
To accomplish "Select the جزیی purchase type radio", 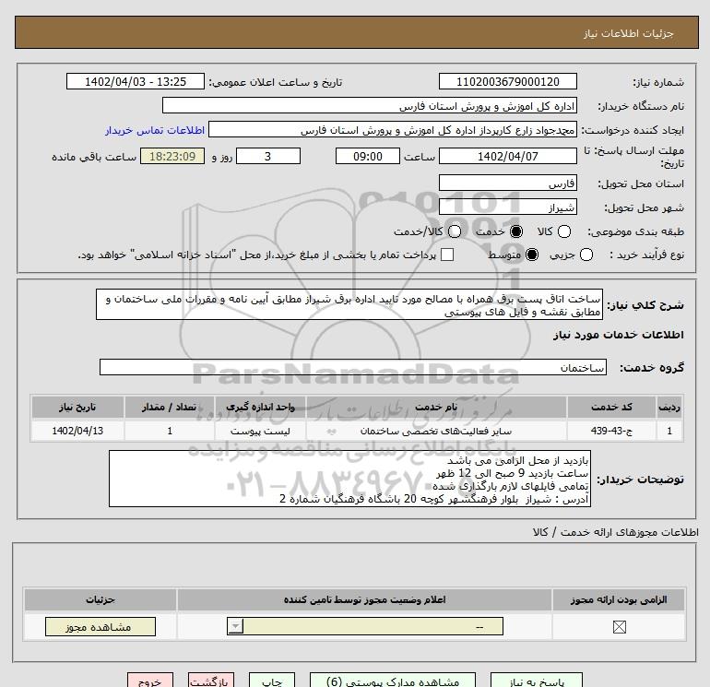I will coord(586,255).
